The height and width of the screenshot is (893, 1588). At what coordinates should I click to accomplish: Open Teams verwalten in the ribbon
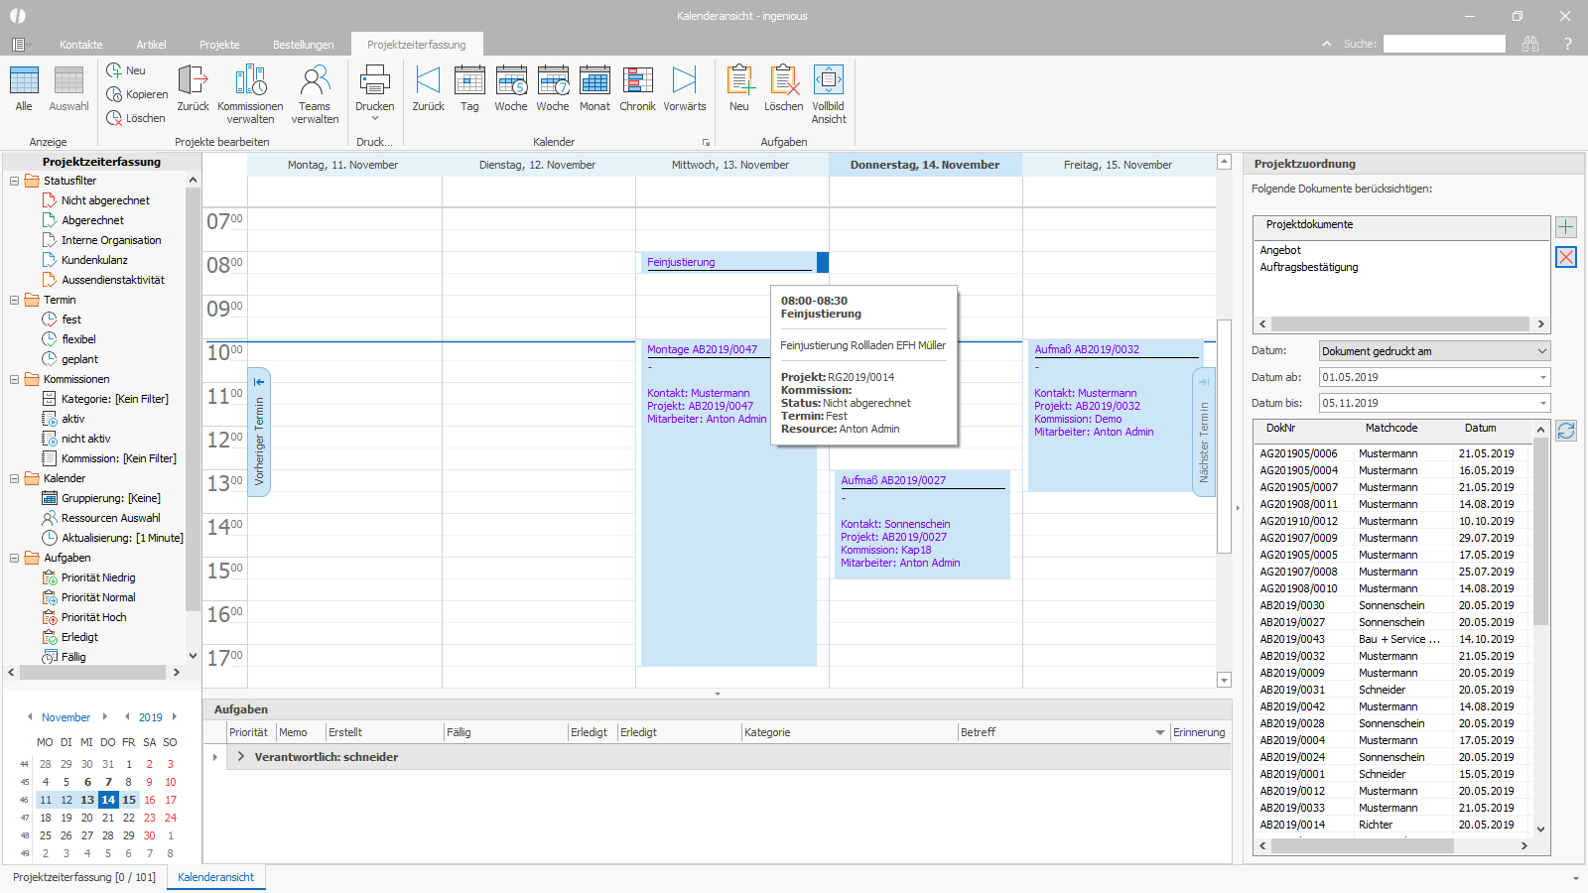[315, 82]
